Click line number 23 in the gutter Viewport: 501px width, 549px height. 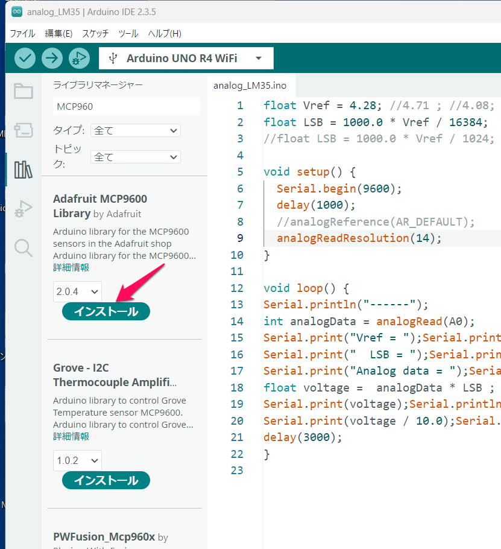pyautogui.click(x=237, y=470)
